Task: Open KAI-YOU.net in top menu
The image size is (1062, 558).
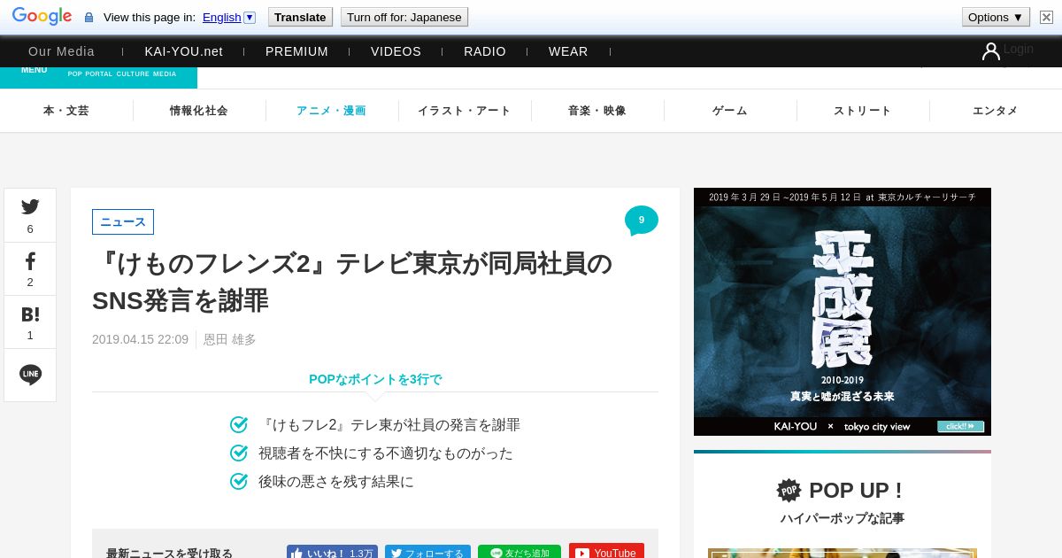Action: coord(184,51)
